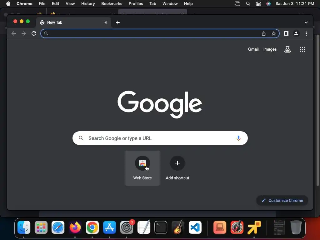Viewport: 320px width, 240px height.
Task: Open the File menu
Action: [x=42, y=3]
